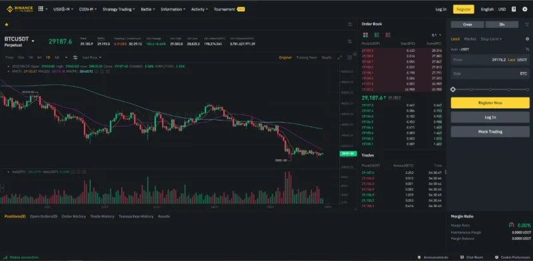Select the Limit order tab
Image resolution: width=533 pixels, height=261 pixels.
pos(455,39)
